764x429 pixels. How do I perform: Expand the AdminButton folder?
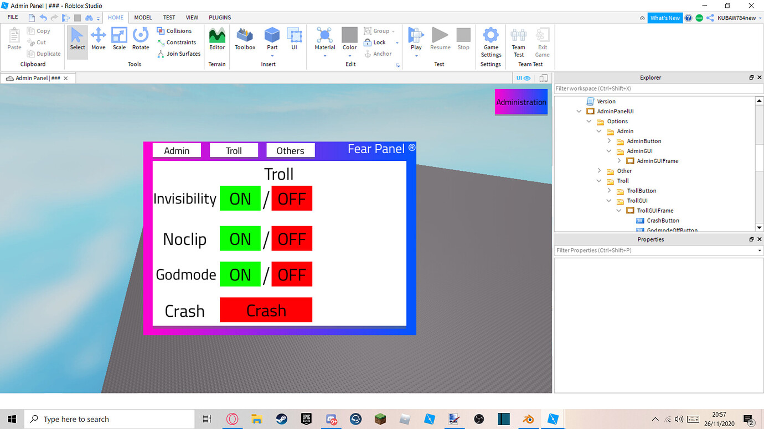coord(609,141)
